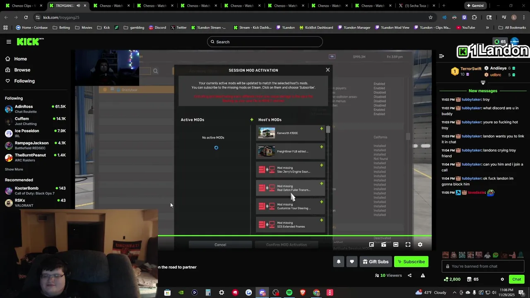Click the chat message input field

[x=483, y=266]
